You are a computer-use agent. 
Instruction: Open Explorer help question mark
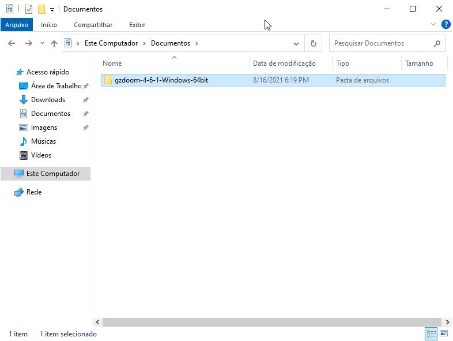click(x=446, y=24)
